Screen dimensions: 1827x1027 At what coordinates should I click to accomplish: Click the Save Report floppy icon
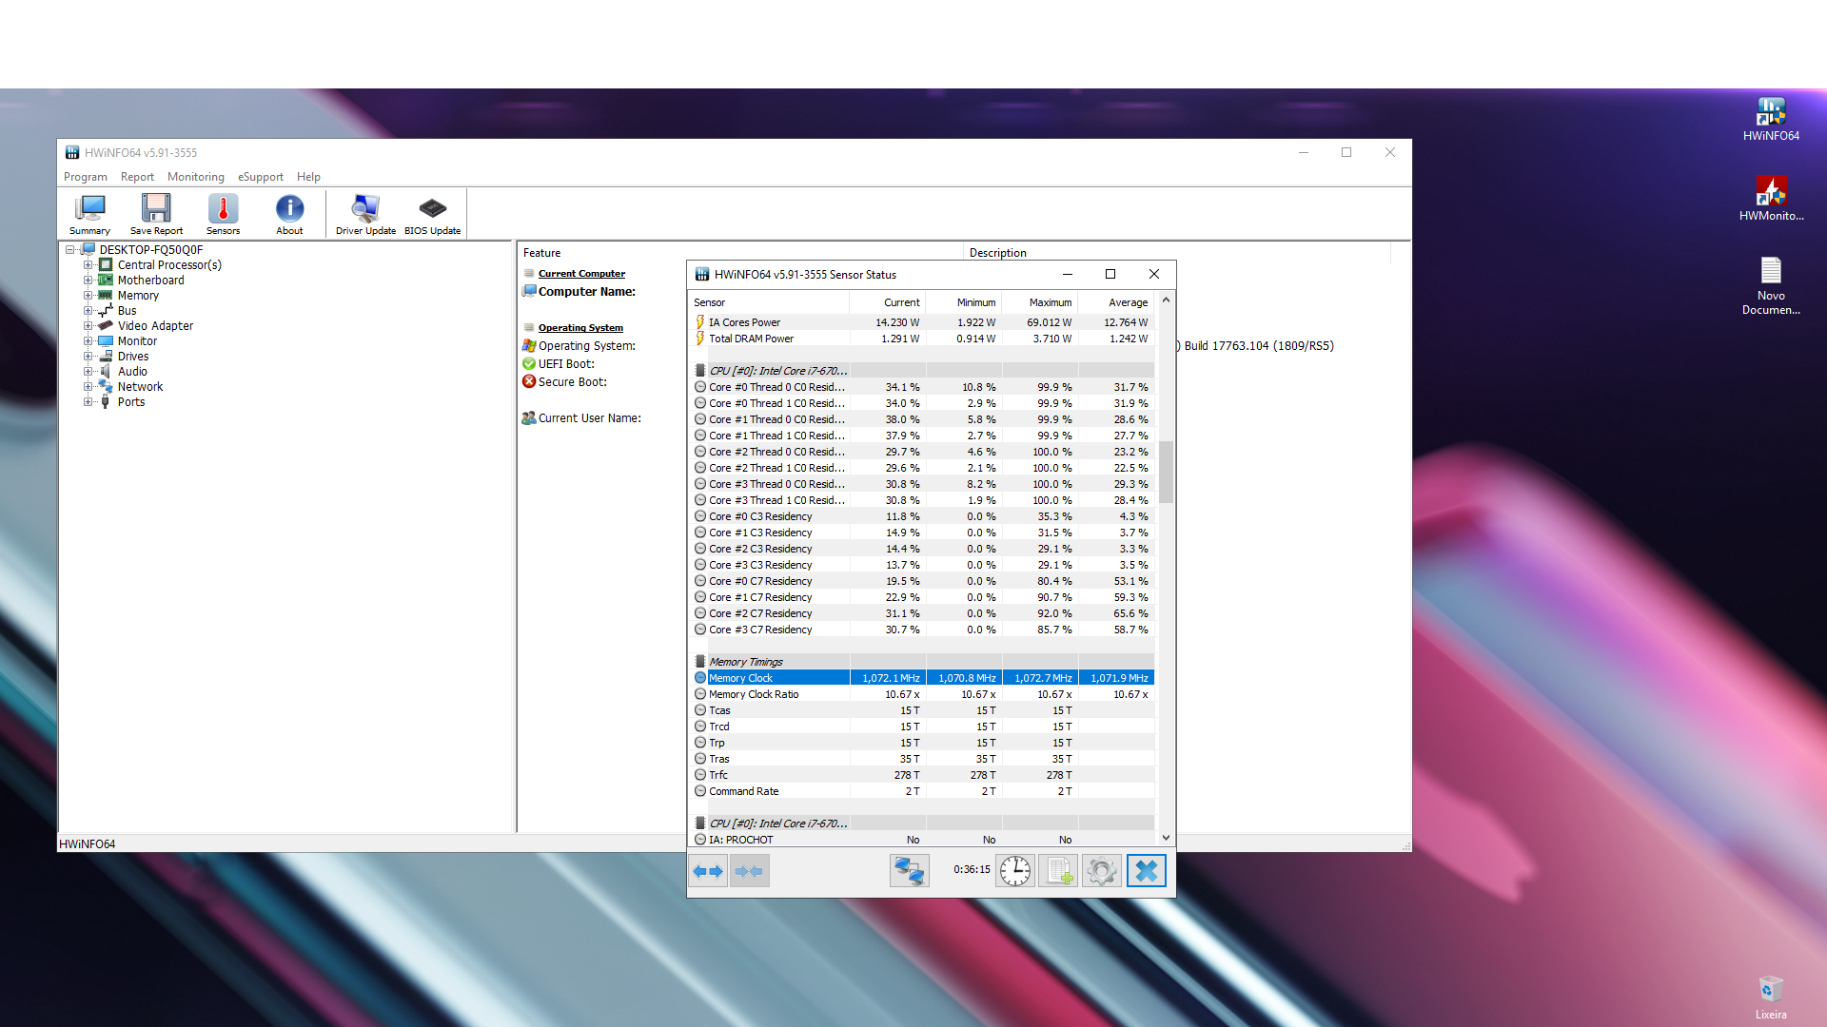point(156,214)
